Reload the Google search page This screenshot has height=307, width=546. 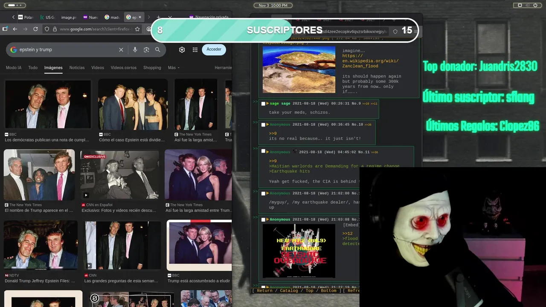click(35, 29)
